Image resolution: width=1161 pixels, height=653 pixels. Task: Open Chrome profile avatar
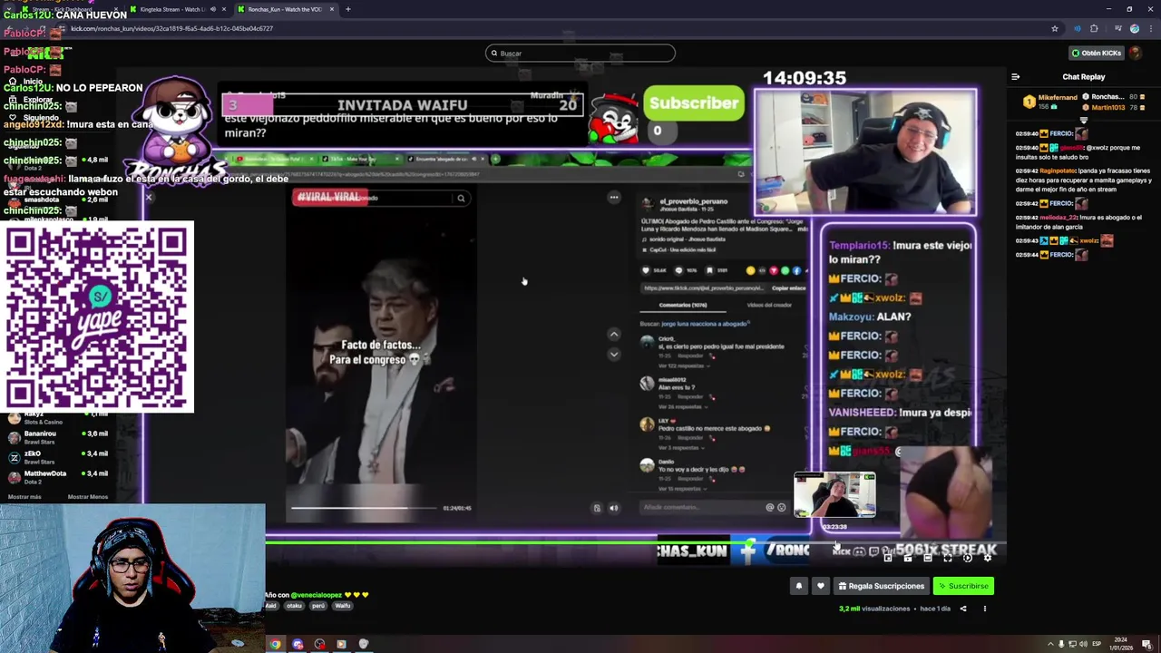pos(1135,29)
